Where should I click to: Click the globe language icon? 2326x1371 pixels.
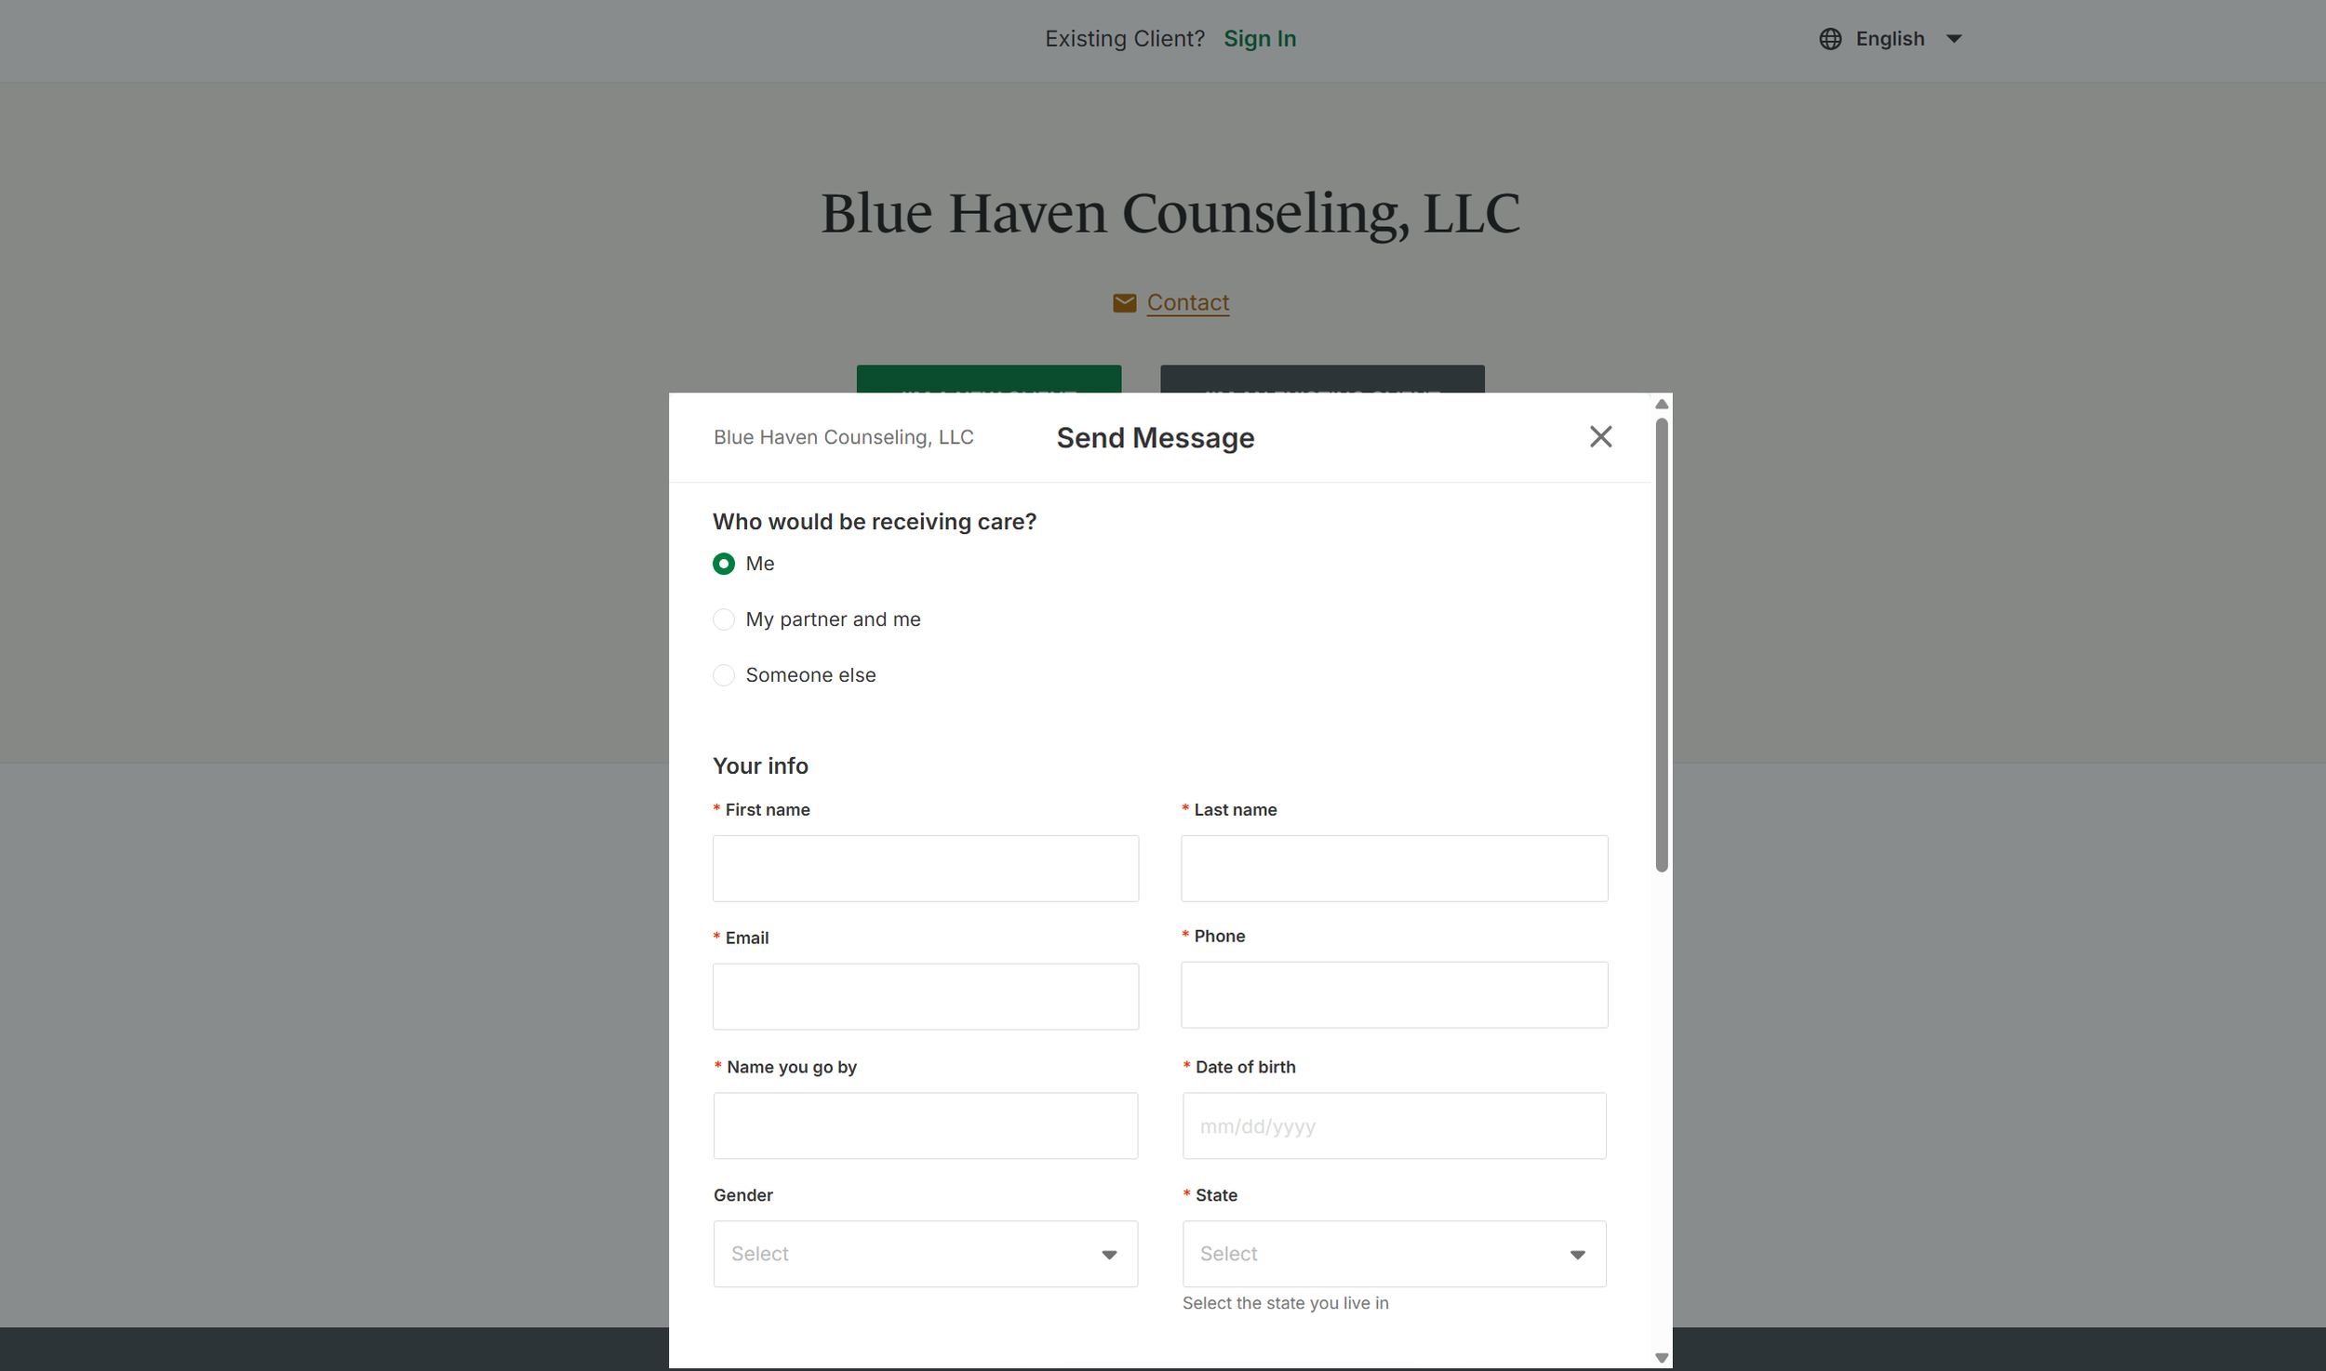(1830, 39)
